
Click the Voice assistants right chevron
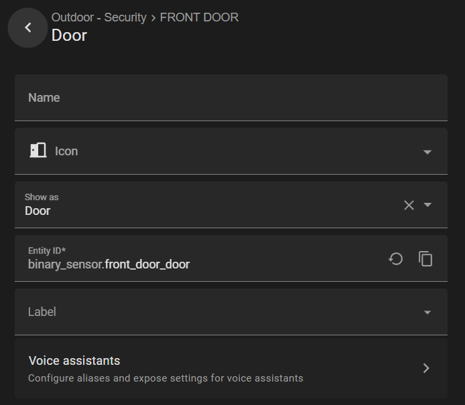(426, 368)
